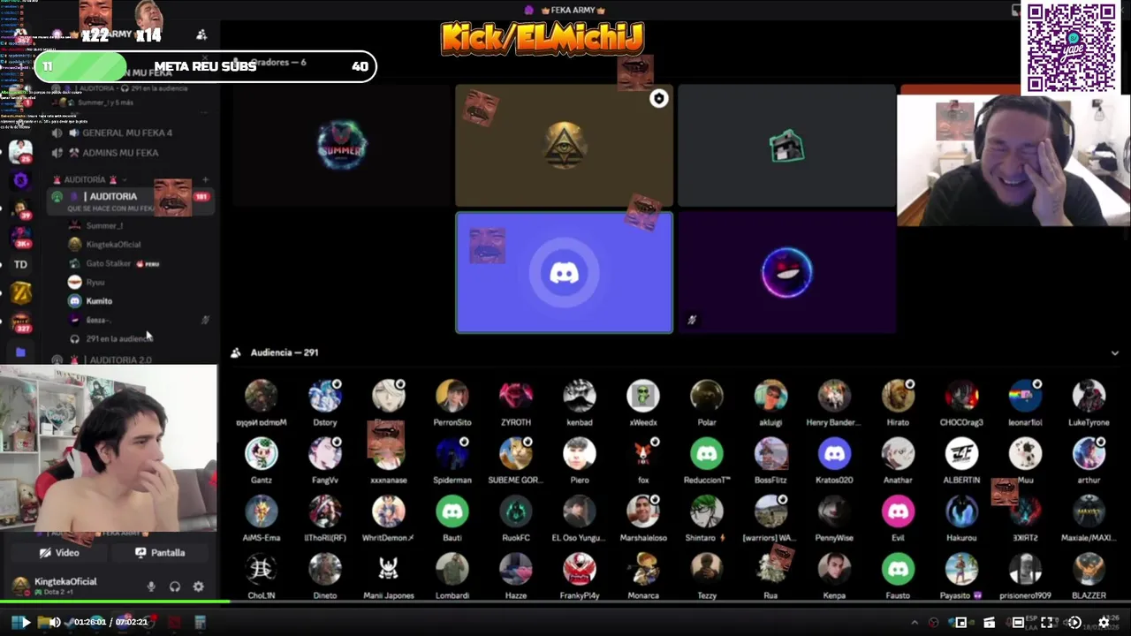Toggle Discord headphones deafen icon
Viewport: 1131px width, 636px height.
coord(175,587)
